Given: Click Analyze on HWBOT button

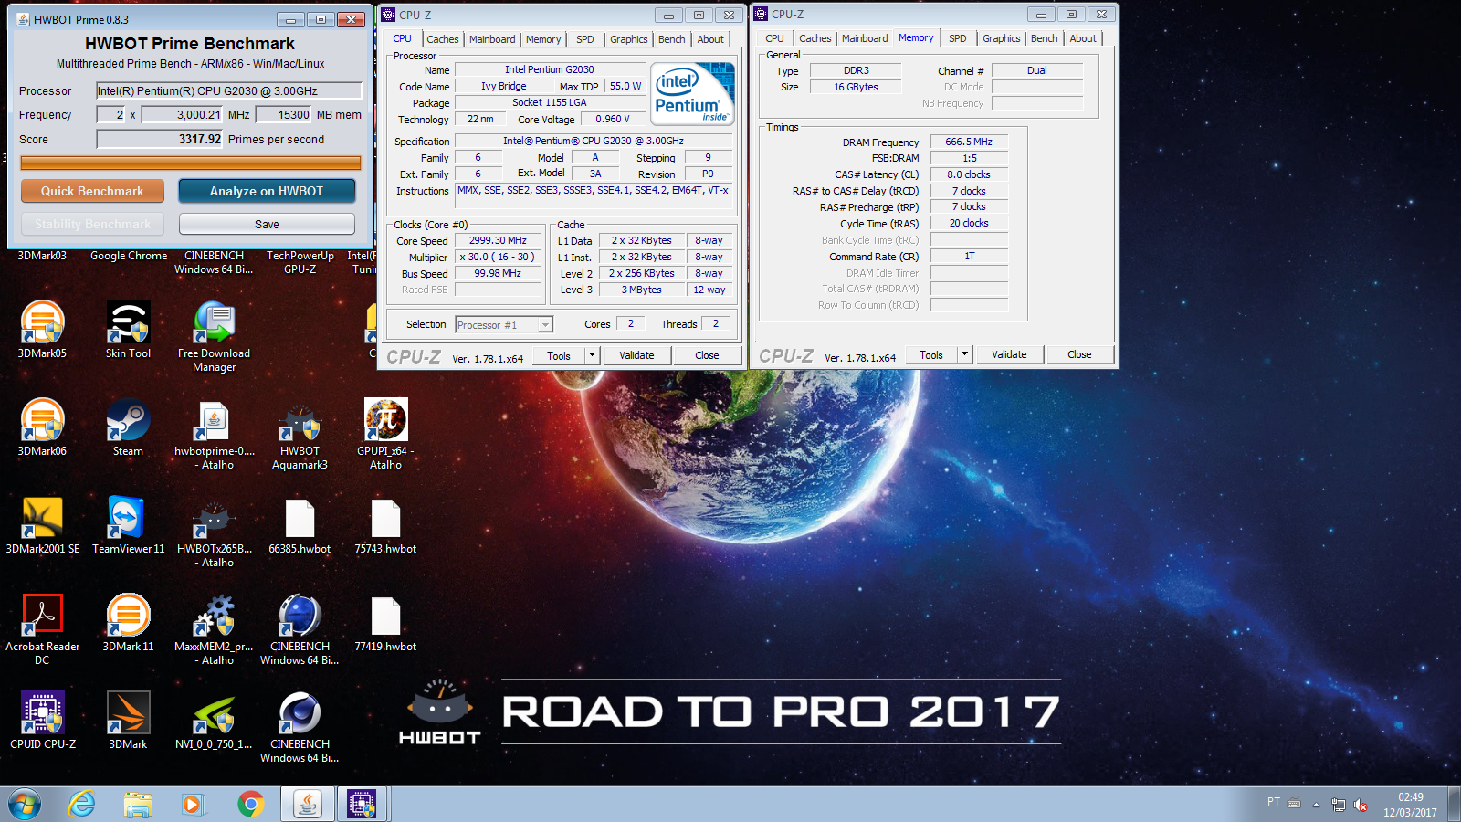Looking at the screenshot, I should tap(267, 191).
